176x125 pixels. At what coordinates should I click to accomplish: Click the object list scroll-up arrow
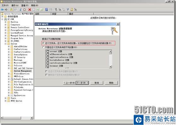coord(110,51)
